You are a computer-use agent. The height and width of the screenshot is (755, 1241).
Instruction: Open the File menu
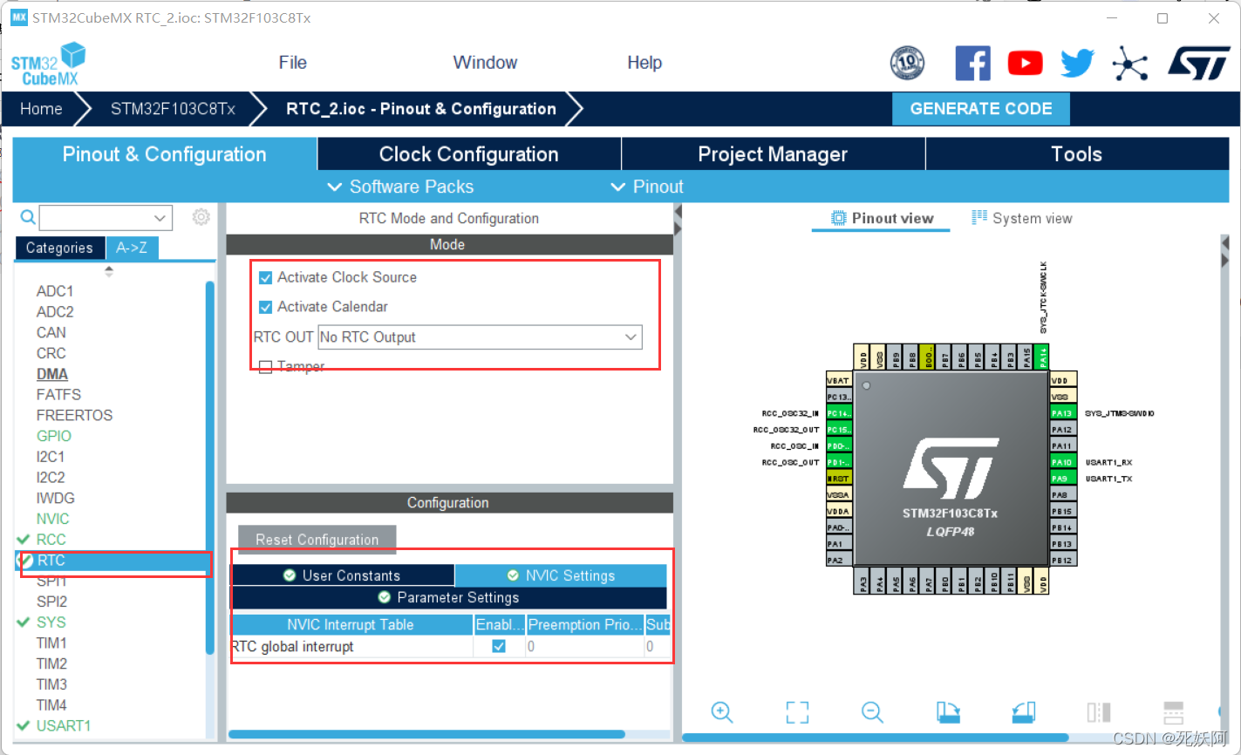click(x=293, y=63)
